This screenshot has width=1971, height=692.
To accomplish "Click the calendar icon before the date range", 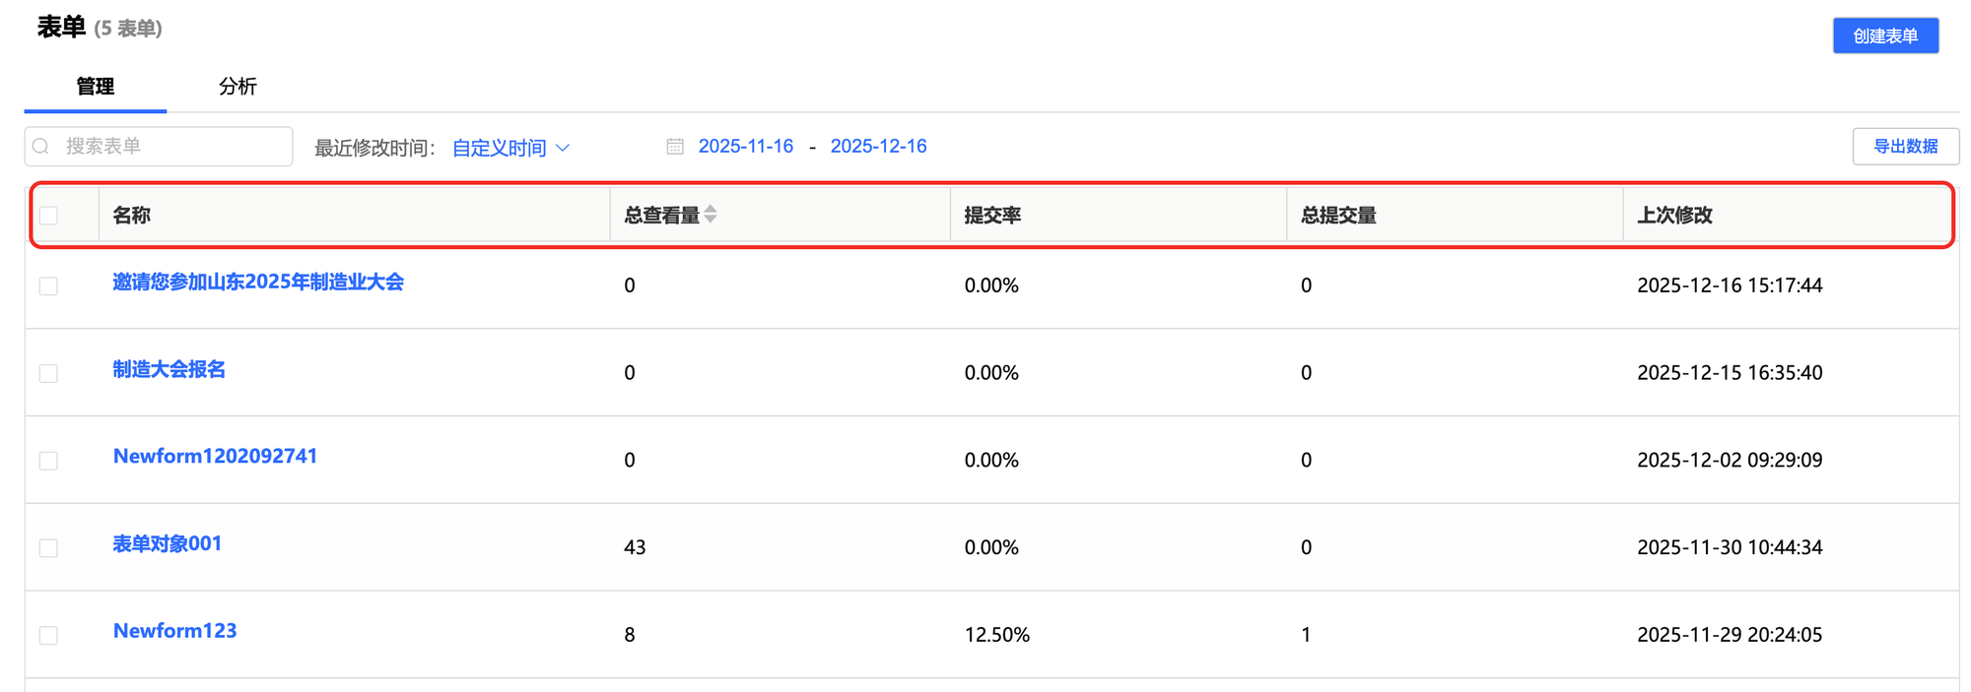I will pos(675,147).
